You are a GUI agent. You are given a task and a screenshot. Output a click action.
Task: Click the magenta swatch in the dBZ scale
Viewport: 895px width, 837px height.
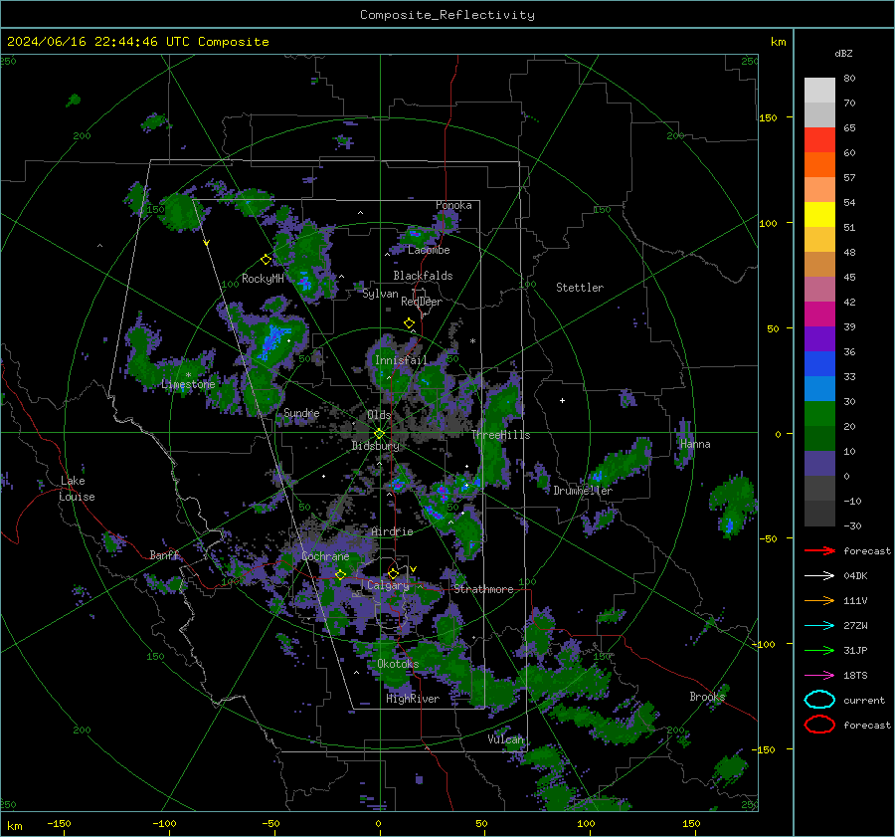(819, 314)
